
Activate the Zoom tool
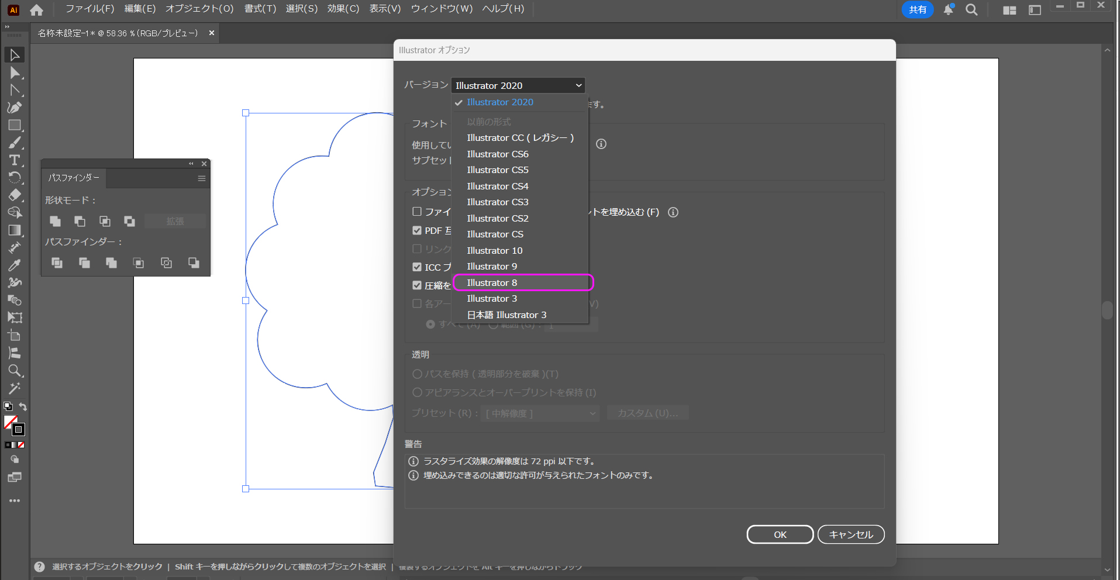[x=15, y=371]
